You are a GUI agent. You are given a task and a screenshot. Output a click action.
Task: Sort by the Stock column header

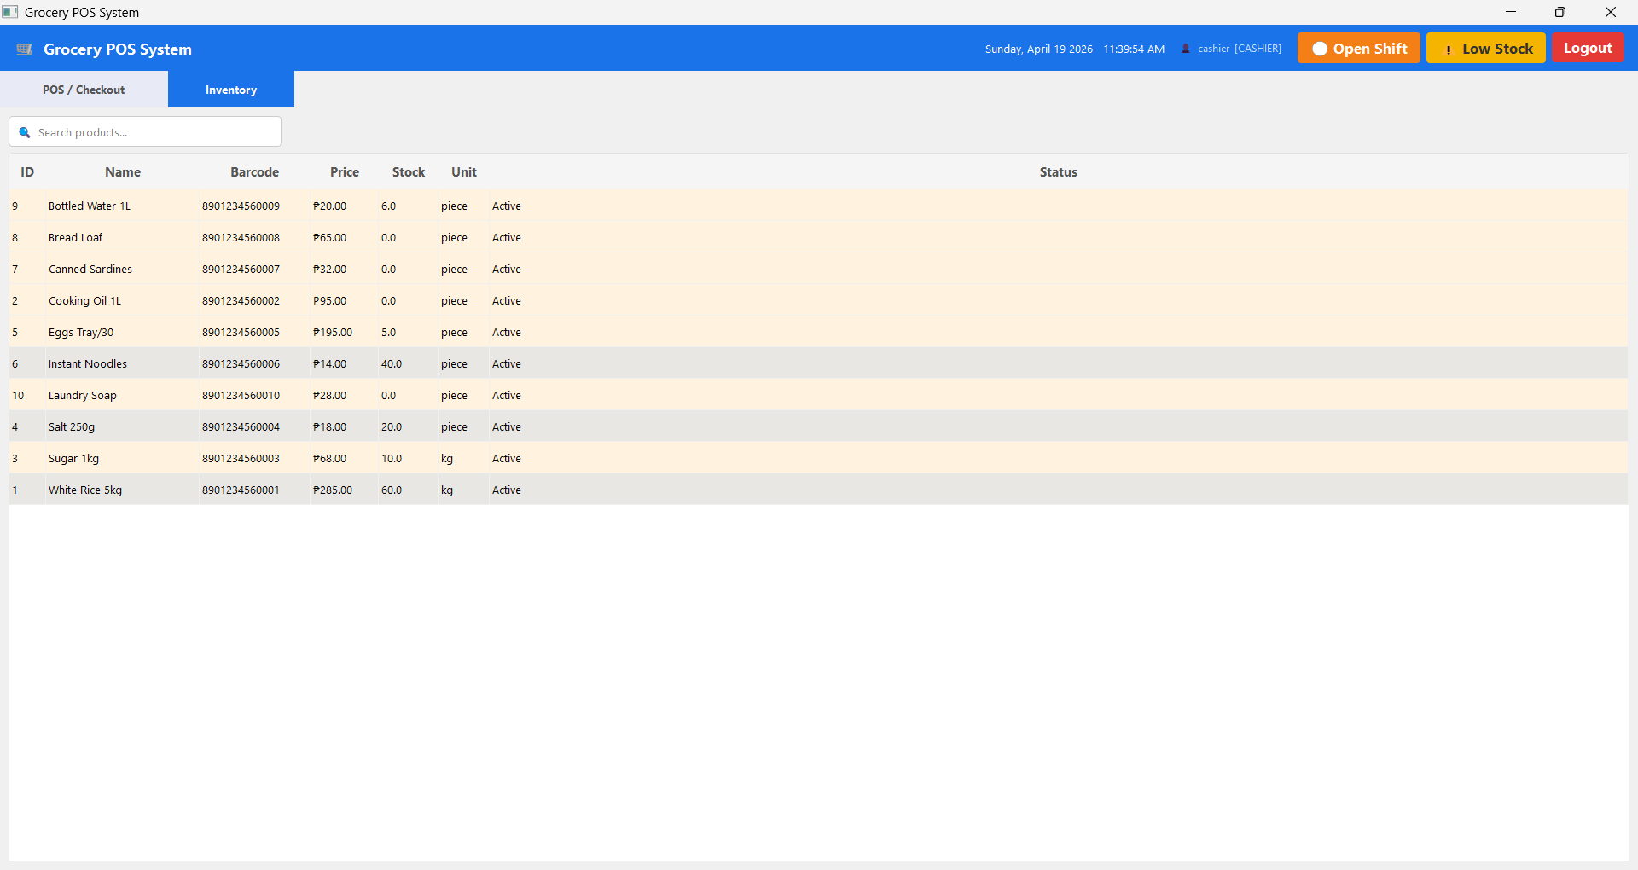point(409,172)
